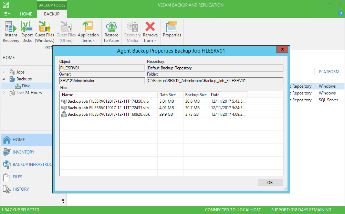
Task: Open Application Items dropdown
Action: pyautogui.click(x=88, y=32)
